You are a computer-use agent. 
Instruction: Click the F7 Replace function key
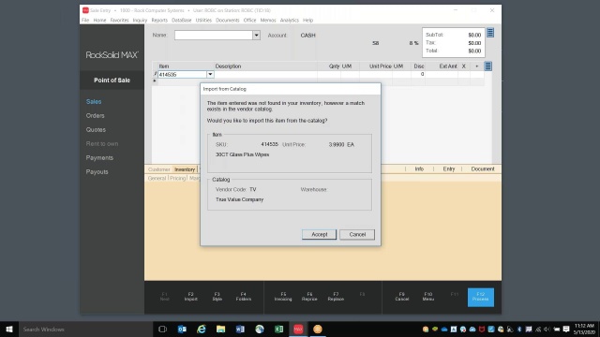click(x=336, y=297)
